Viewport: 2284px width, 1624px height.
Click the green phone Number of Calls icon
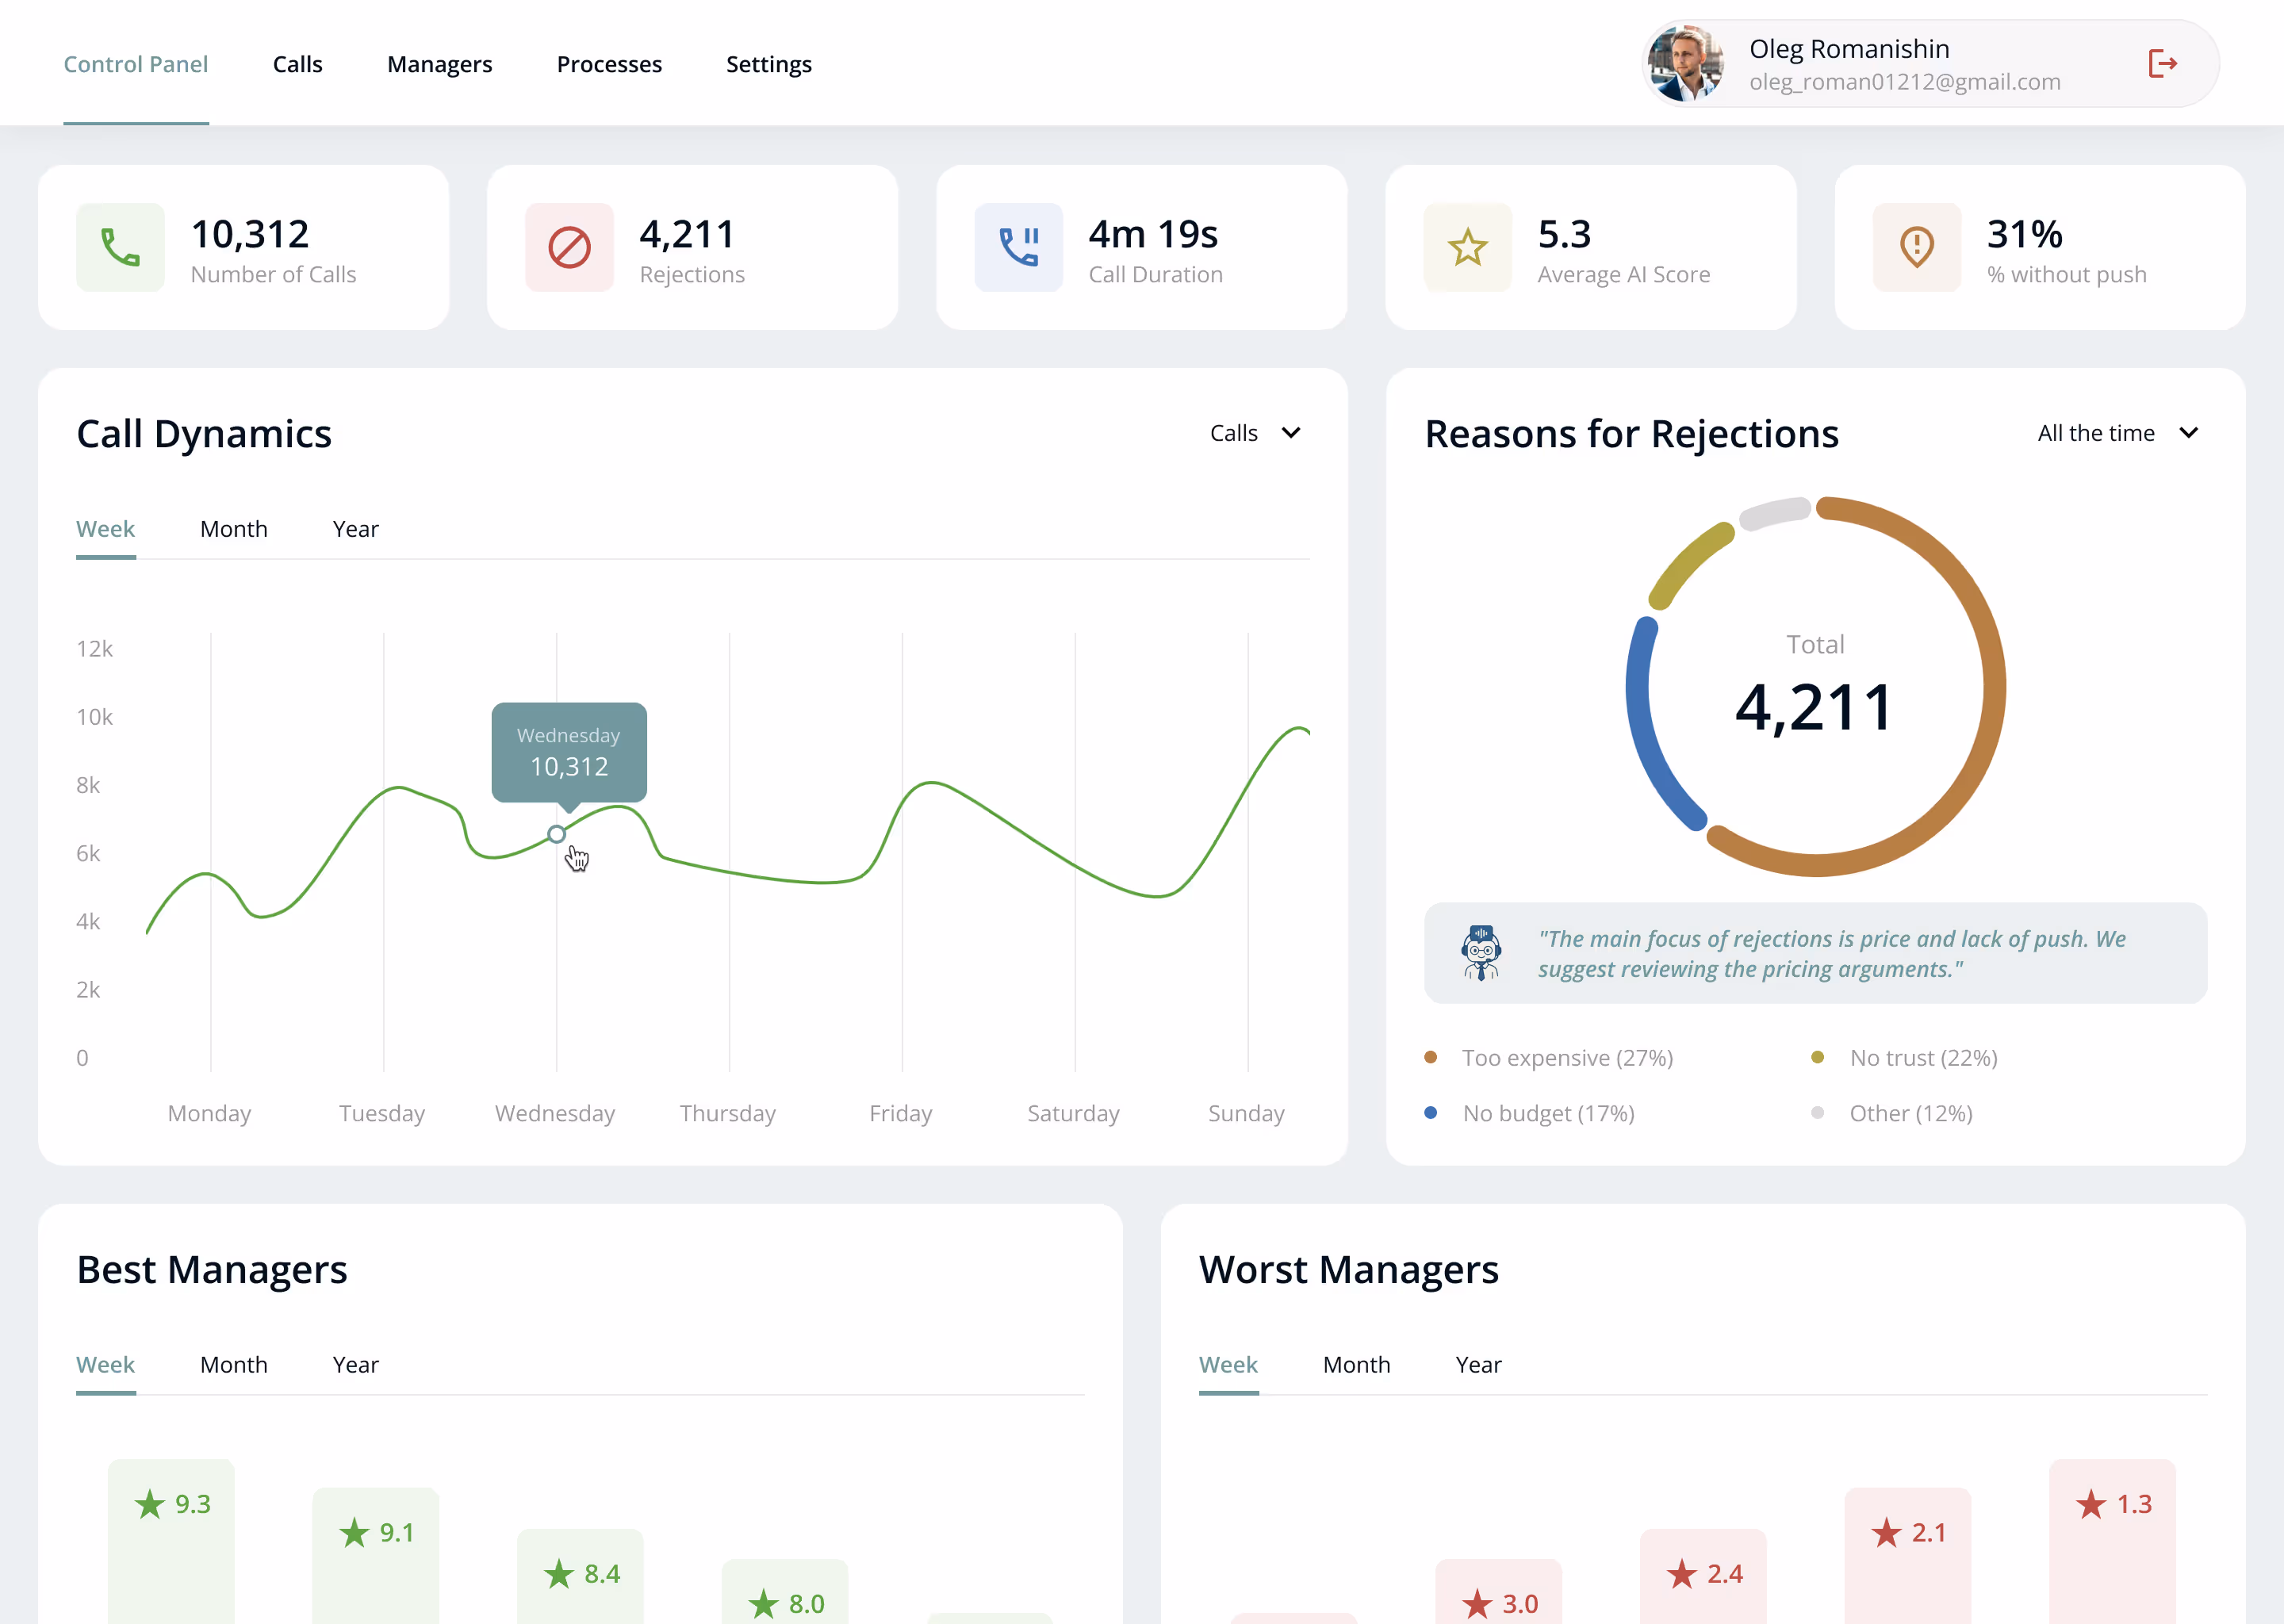tap(120, 247)
